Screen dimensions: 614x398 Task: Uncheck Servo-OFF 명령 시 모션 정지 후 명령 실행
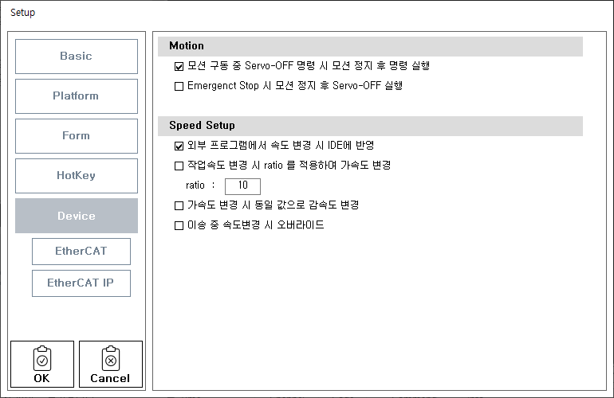tap(179, 67)
